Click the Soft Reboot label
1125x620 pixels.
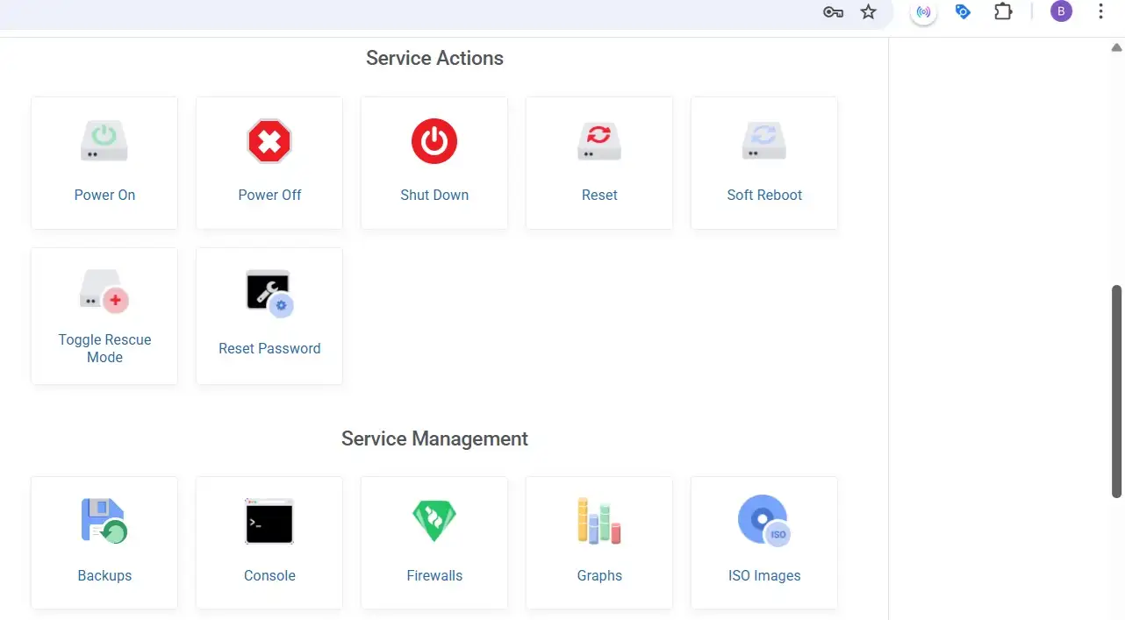coord(764,196)
